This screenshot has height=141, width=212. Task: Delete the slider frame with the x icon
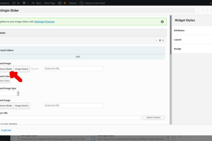(x=163, y=41)
